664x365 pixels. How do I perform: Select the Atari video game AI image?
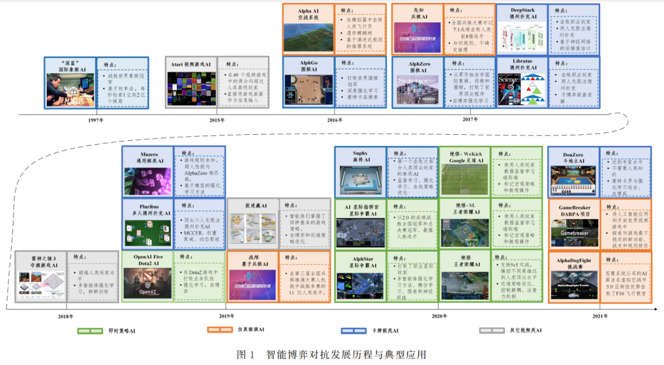(x=191, y=88)
